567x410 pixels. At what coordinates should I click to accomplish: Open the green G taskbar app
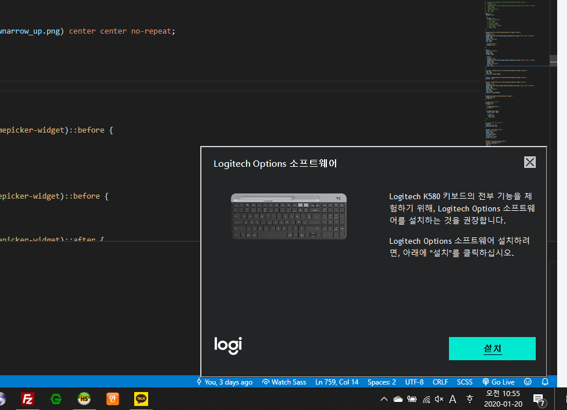[x=56, y=399]
